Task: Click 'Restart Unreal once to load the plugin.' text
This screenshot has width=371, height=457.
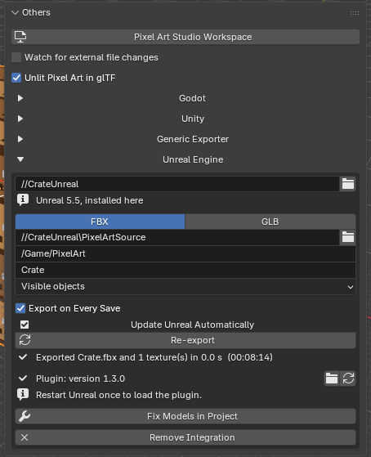Action: (118, 395)
